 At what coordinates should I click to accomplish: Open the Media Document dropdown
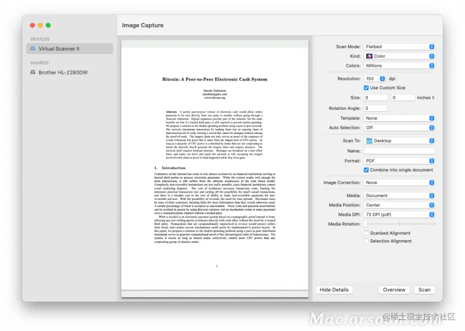[x=399, y=195]
